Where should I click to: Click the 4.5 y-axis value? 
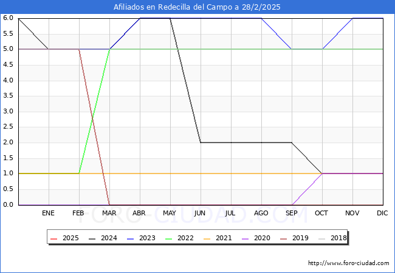pos(8,65)
